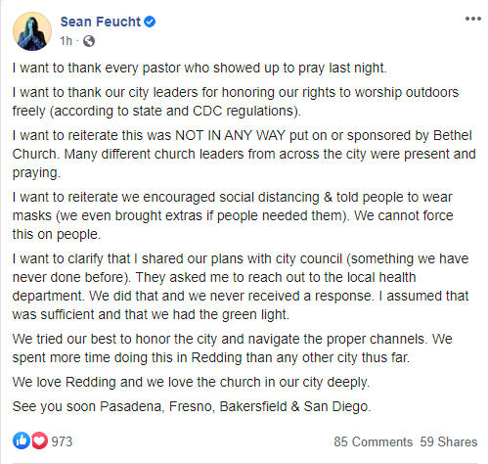The image size is (488, 464).
Task: Open the three-dot post options menu
Action: 473,19
